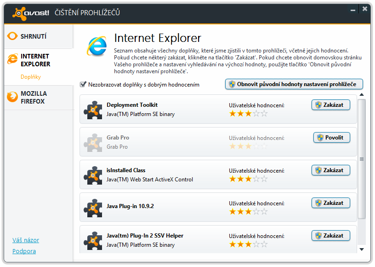Click the Shrnutí orange circle icon
Image resolution: width=375 pixels, height=267 pixels.
12,36
